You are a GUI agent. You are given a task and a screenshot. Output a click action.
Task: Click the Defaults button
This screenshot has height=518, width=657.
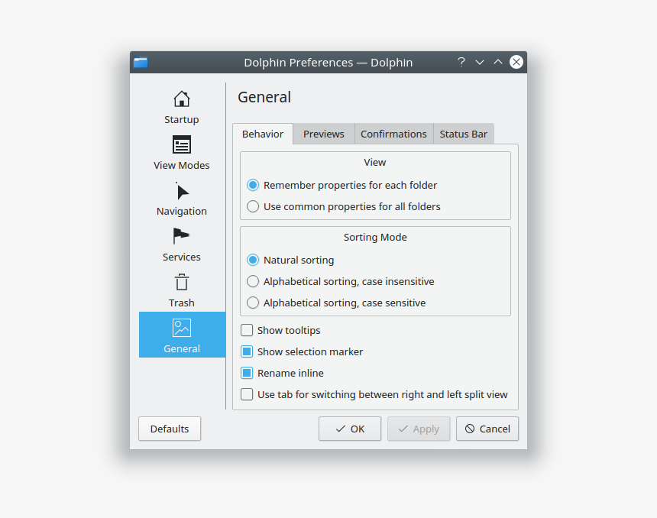pos(170,429)
